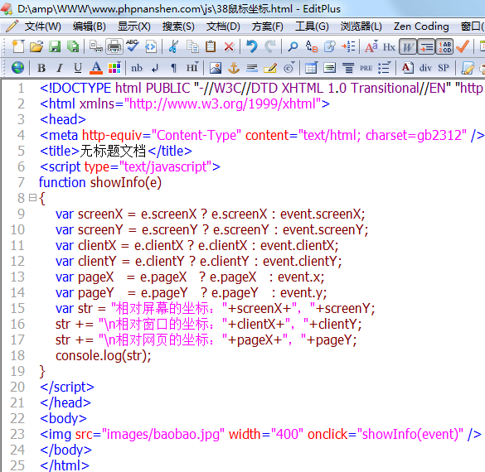Open the Zen Coding menu
Image resolution: width=485 pixels, height=472 pixels.
click(x=421, y=26)
